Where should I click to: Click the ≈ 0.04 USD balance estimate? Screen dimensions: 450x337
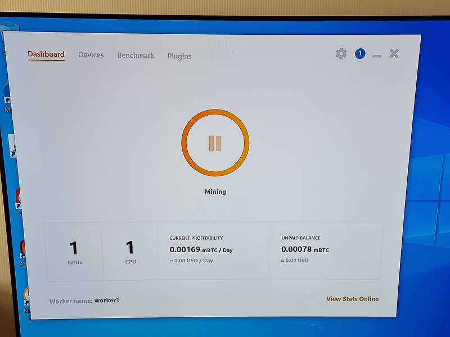click(295, 261)
